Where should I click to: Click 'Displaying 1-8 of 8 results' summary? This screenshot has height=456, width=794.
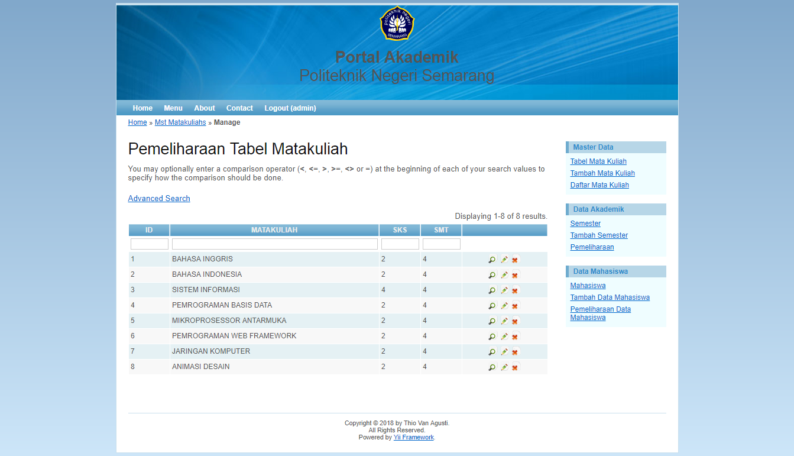point(501,216)
